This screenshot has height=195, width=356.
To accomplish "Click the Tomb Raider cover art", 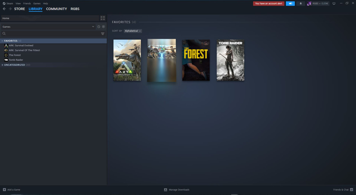I will (231, 60).
